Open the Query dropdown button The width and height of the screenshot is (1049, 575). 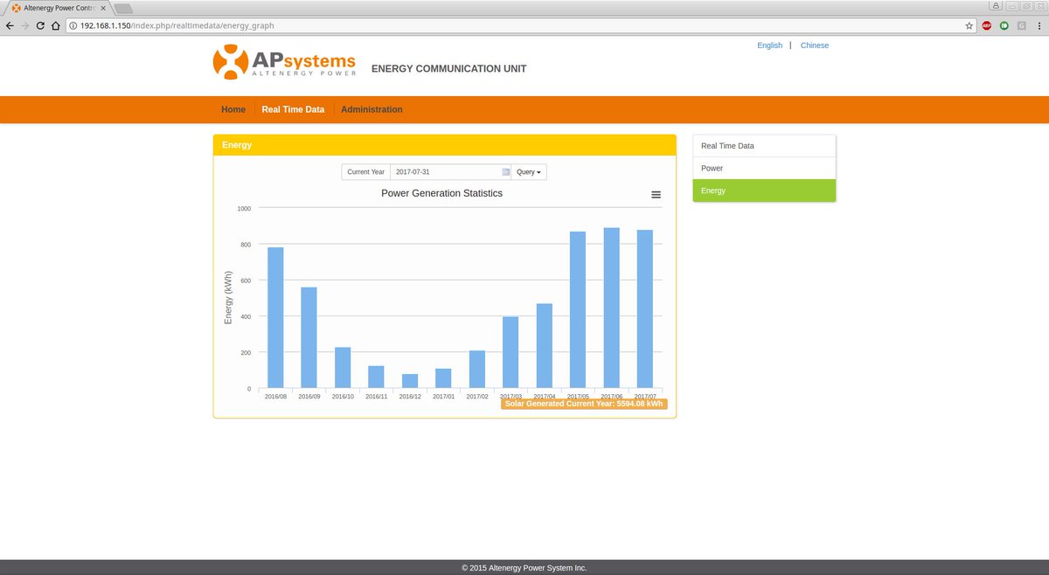pos(529,172)
